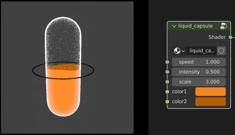Select the liquid_ca... node group name field
This screenshot has width=235, height=135.
pyautogui.click(x=202, y=51)
